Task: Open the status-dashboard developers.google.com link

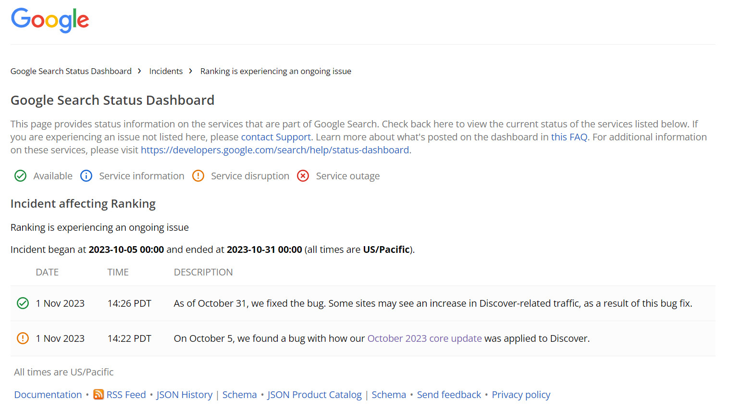Action: click(275, 150)
